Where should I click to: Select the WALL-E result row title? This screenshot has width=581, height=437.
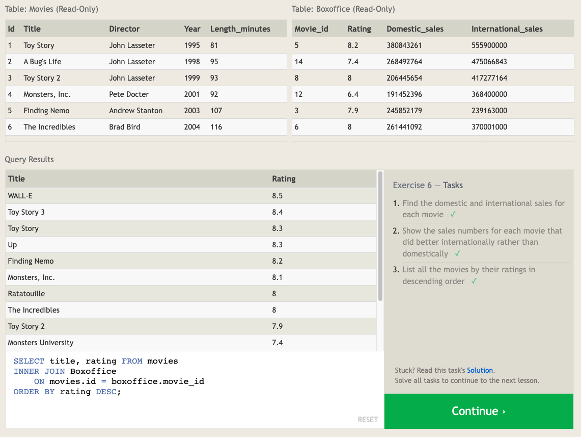point(20,196)
